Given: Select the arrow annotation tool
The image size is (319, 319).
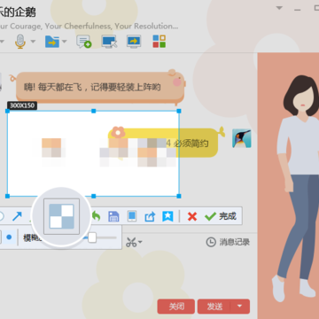Looking at the screenshot, I should pyautogui.click(x=17, y=216).
